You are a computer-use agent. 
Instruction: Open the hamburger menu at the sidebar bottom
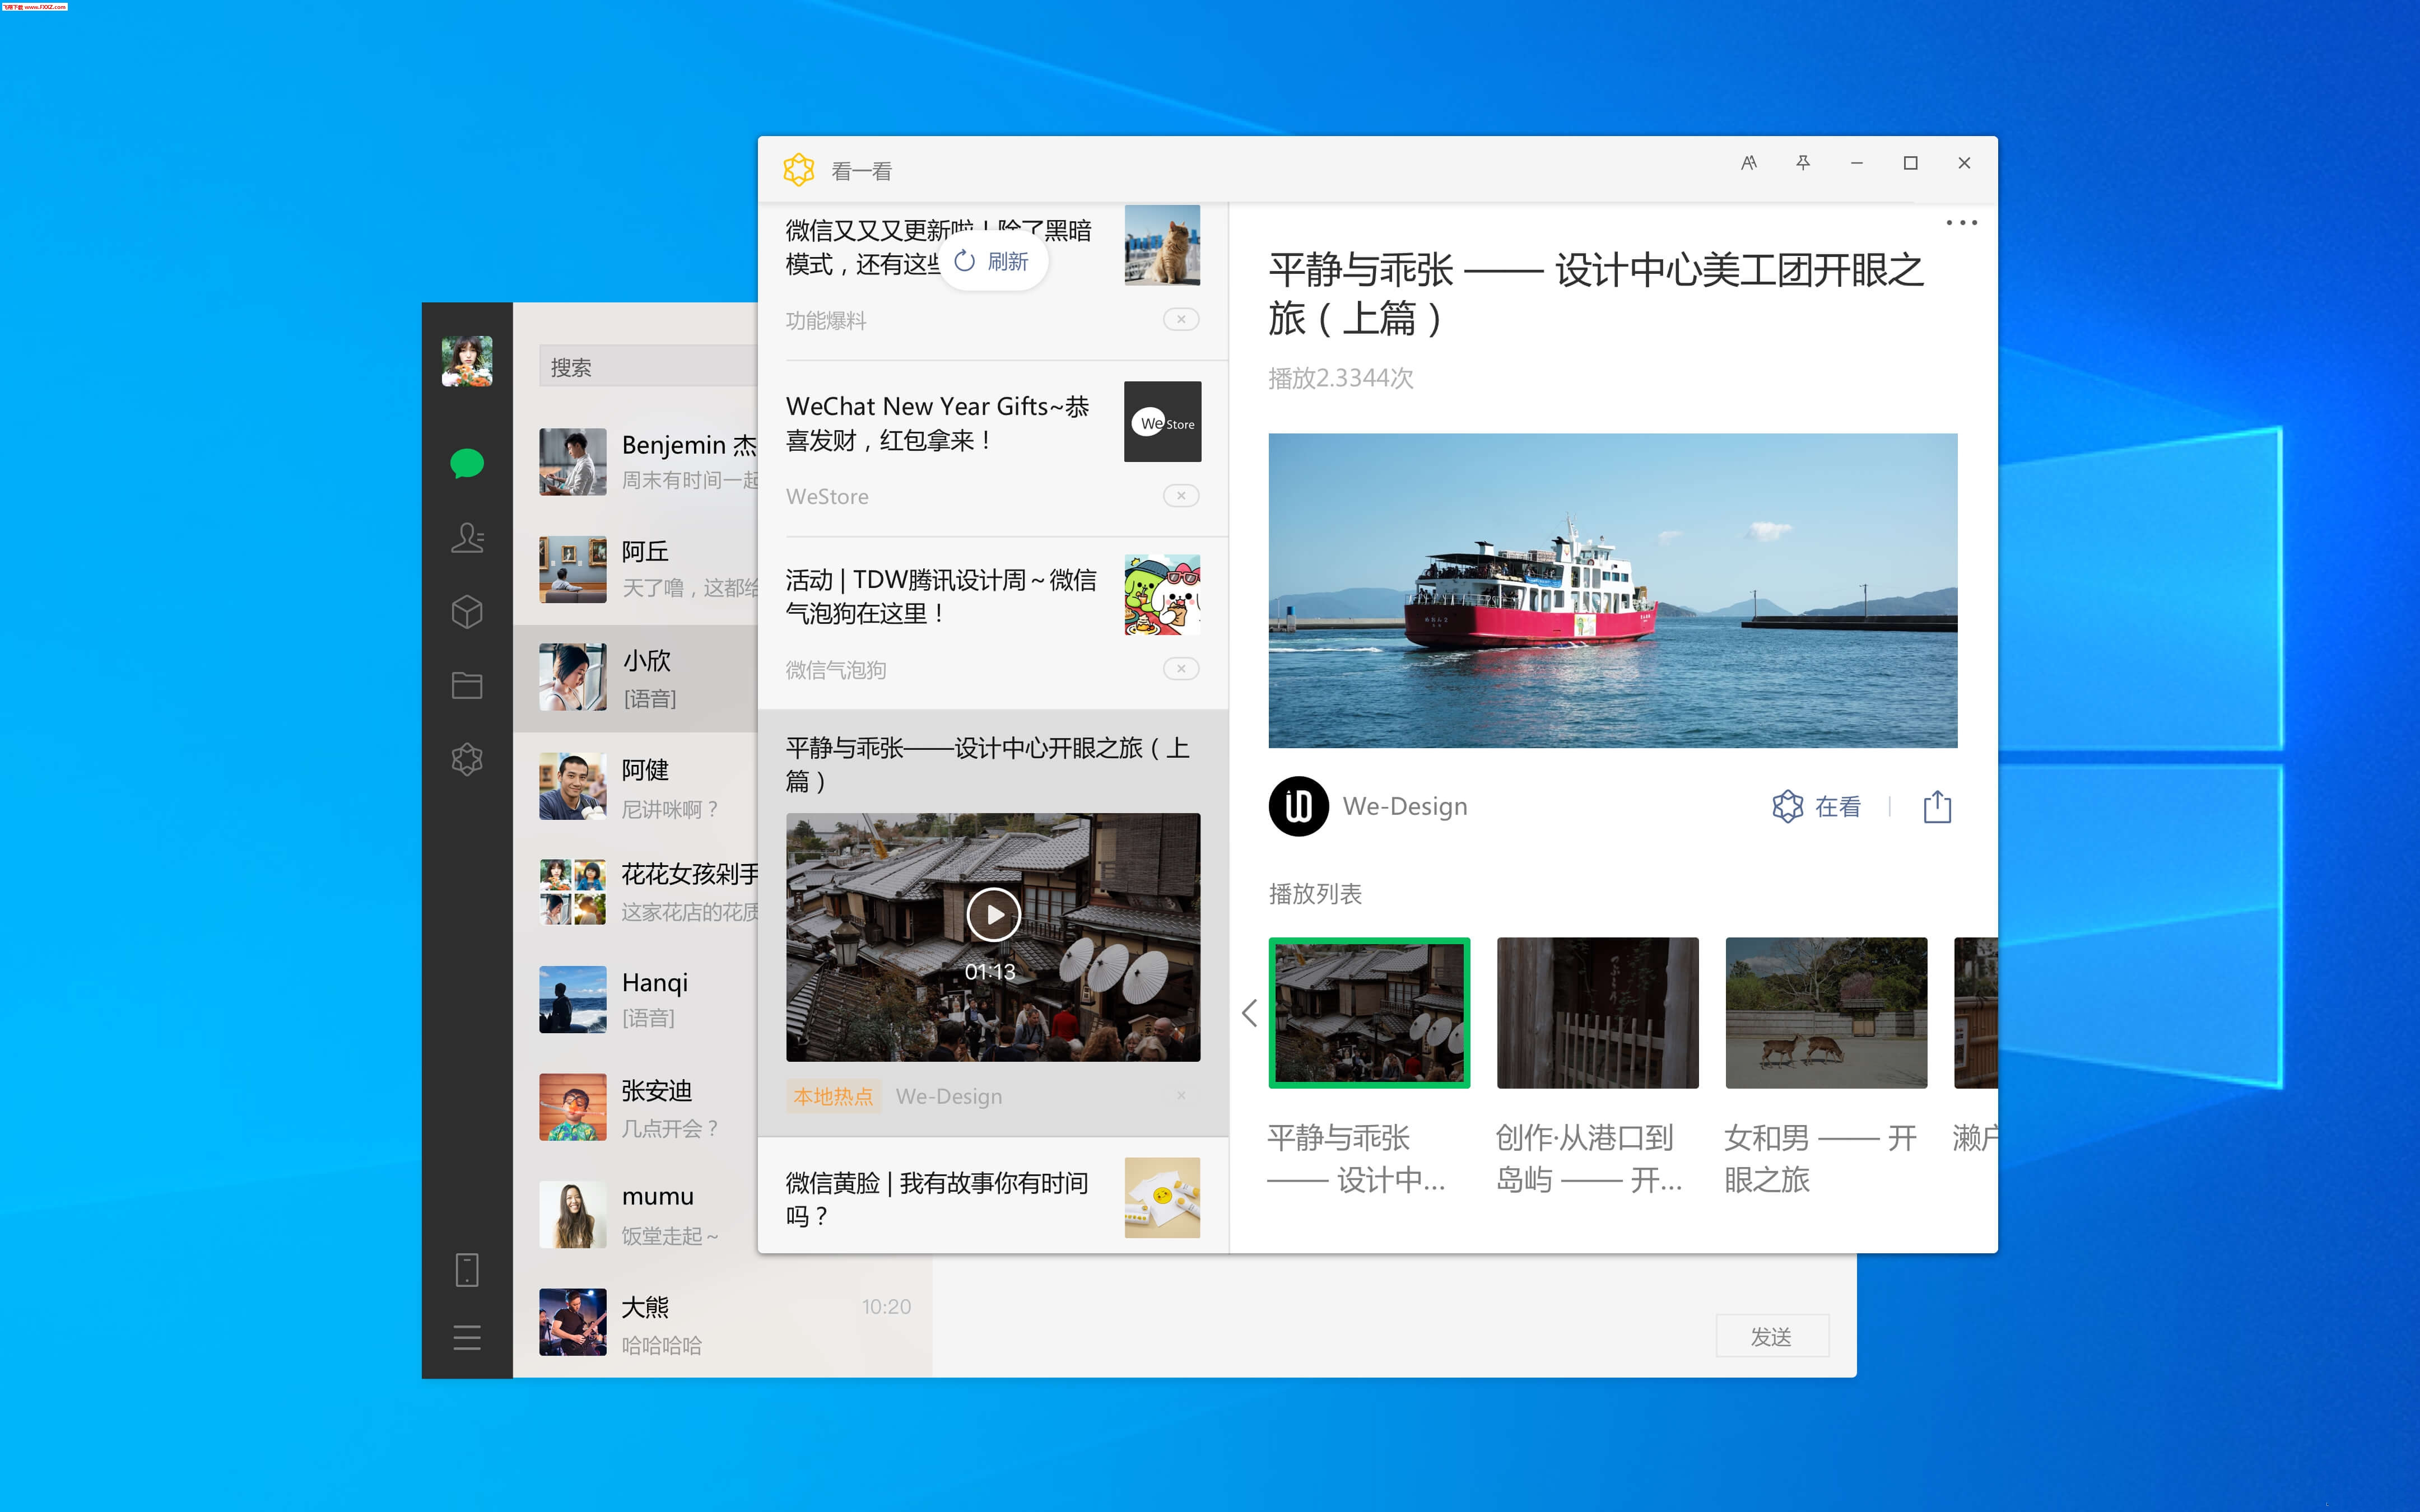pyautogui.click(x=466, y=1338)
